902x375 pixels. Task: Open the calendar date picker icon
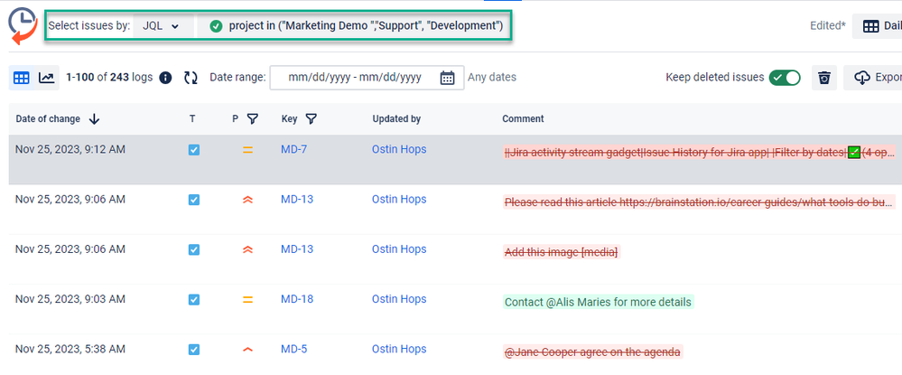pos(447,77)
